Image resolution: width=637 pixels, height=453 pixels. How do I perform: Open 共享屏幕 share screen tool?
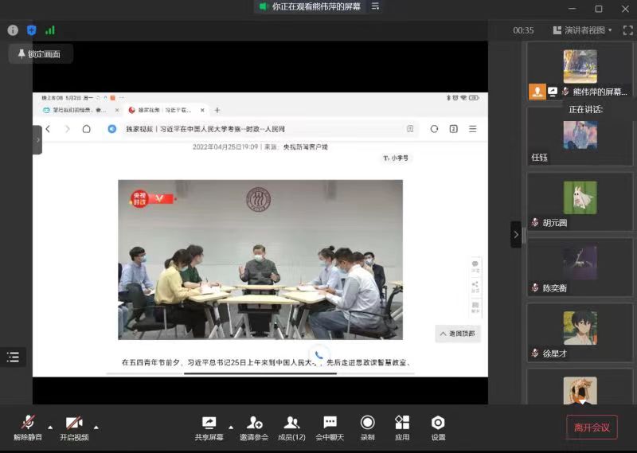pyautogui.click(x=209, y=427)
